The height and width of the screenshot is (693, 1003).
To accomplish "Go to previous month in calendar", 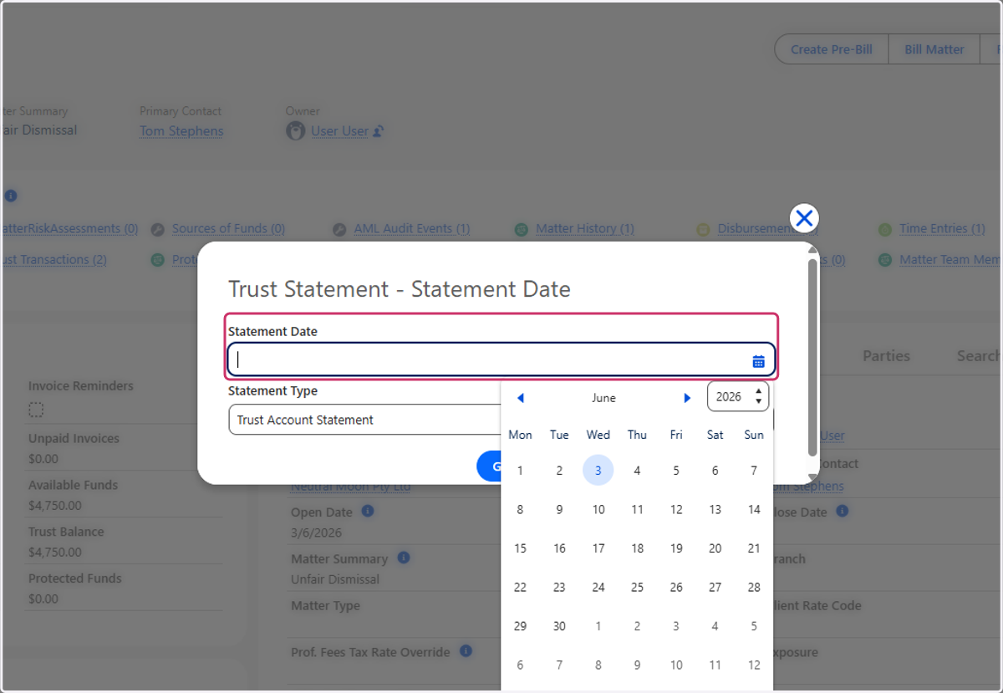I will coord(520,398).
